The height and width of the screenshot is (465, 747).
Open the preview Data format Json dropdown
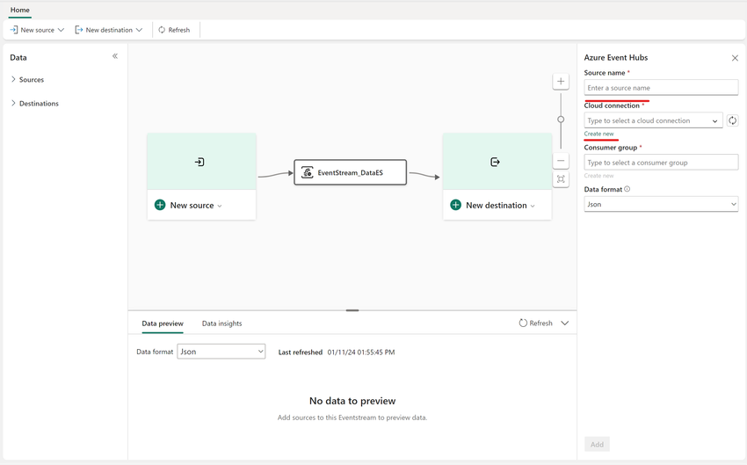click(221, 352)
